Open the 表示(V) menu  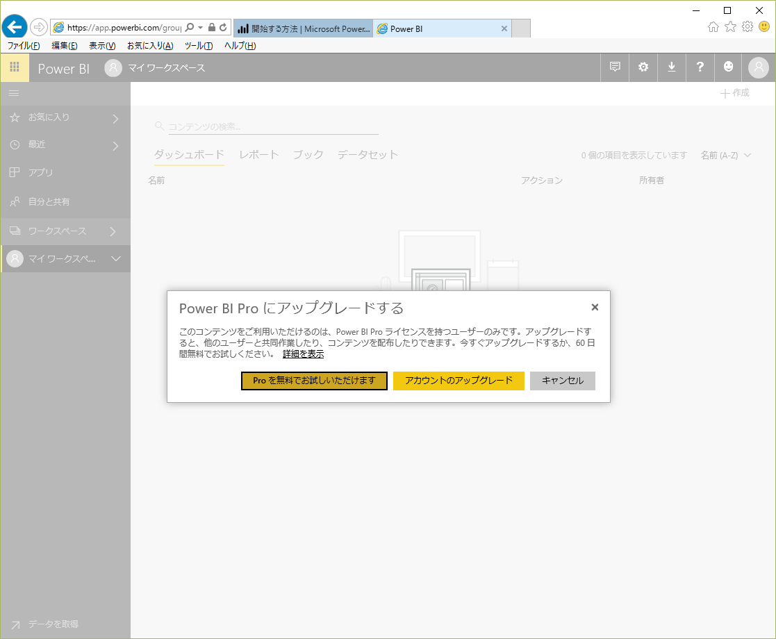point(102,46)
